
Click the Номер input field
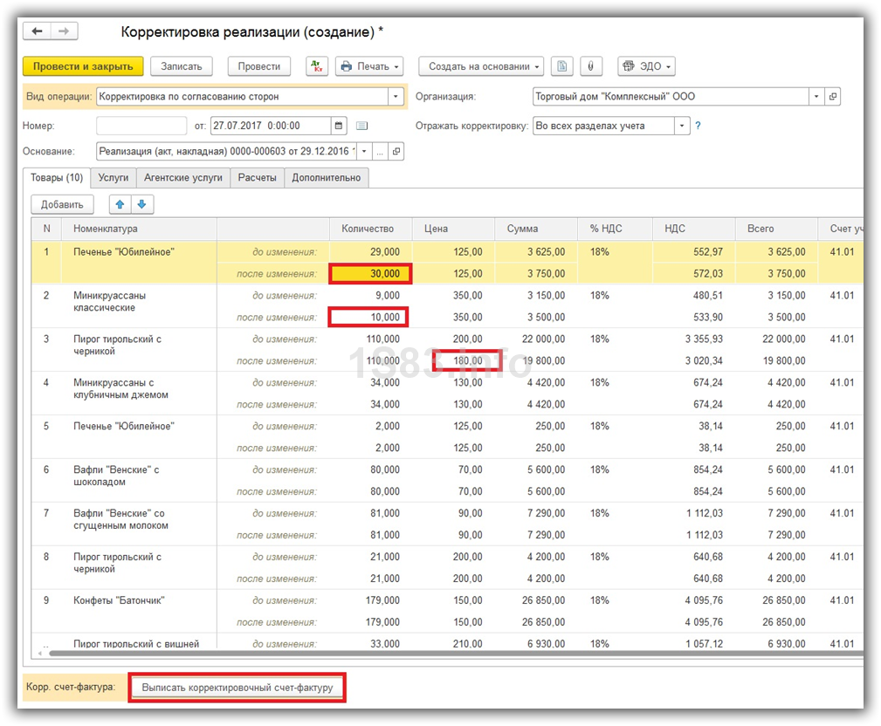(141, 126)
